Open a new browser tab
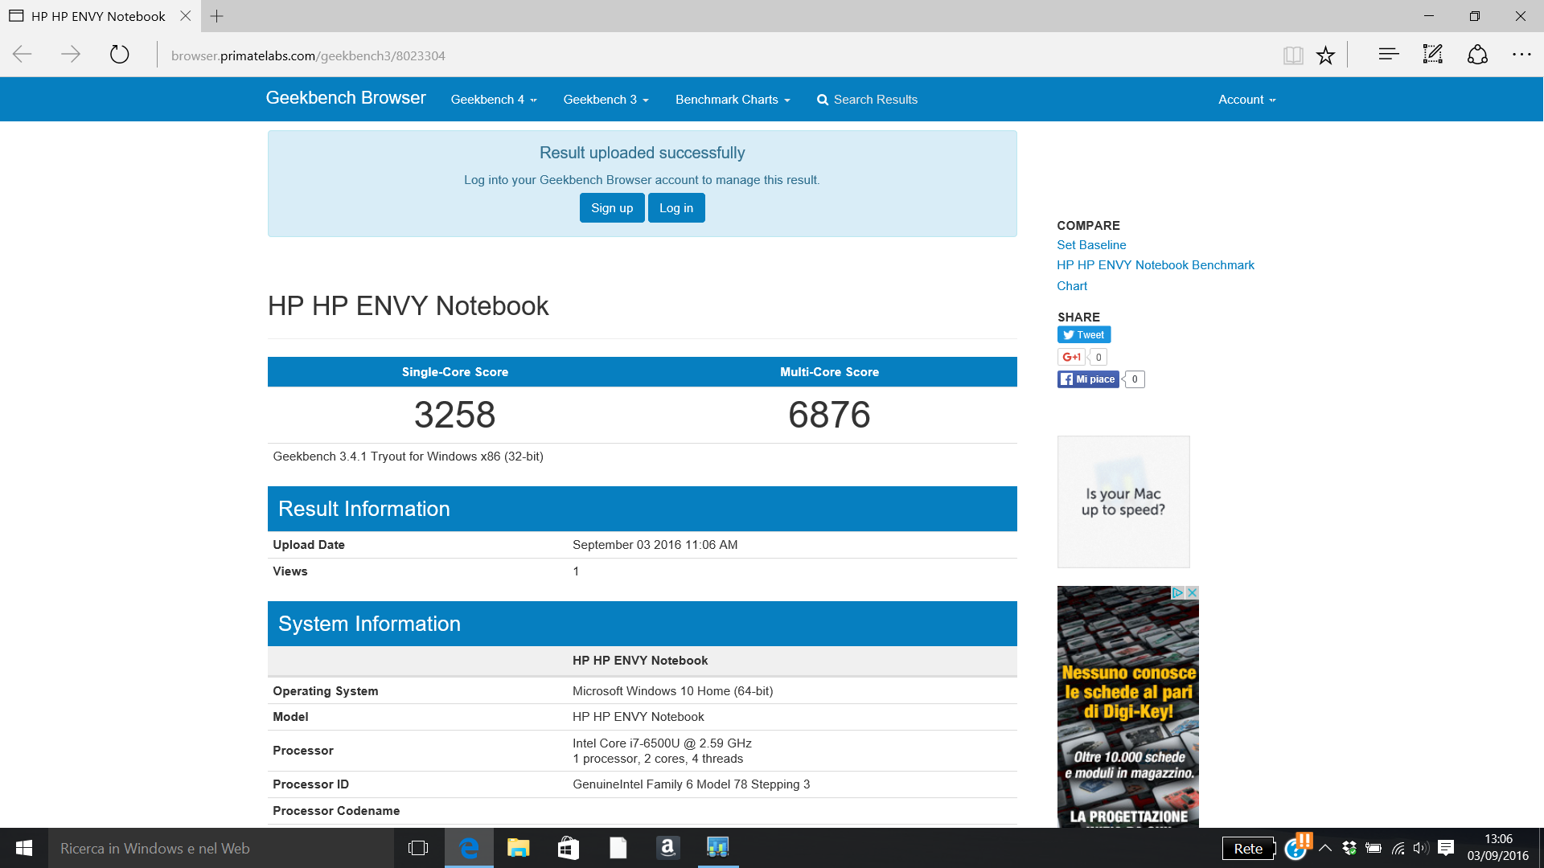This screenshot has width=1544, height=868. click(x=217, y=16)
